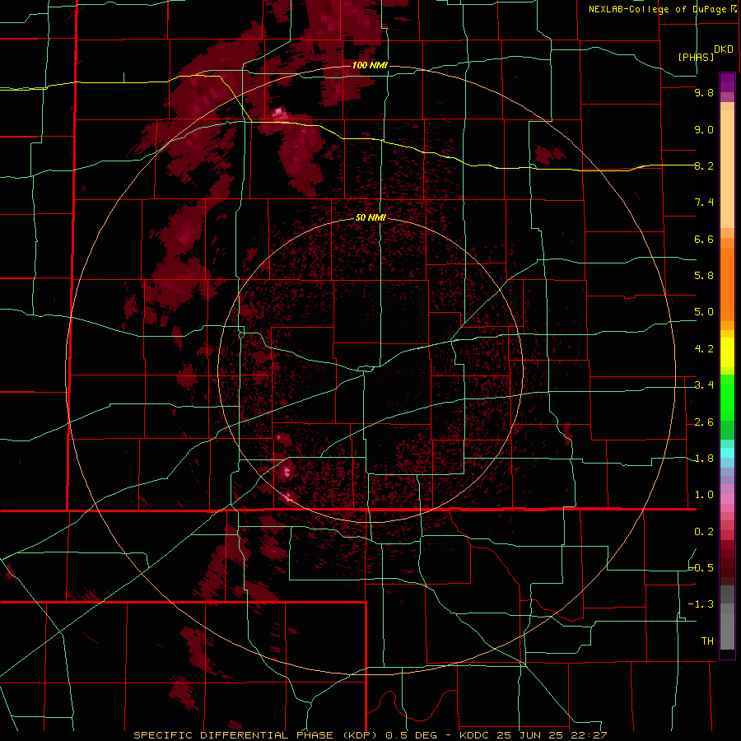Click the -0.5 scale value

pyautogui.click(x=701, y=567)
